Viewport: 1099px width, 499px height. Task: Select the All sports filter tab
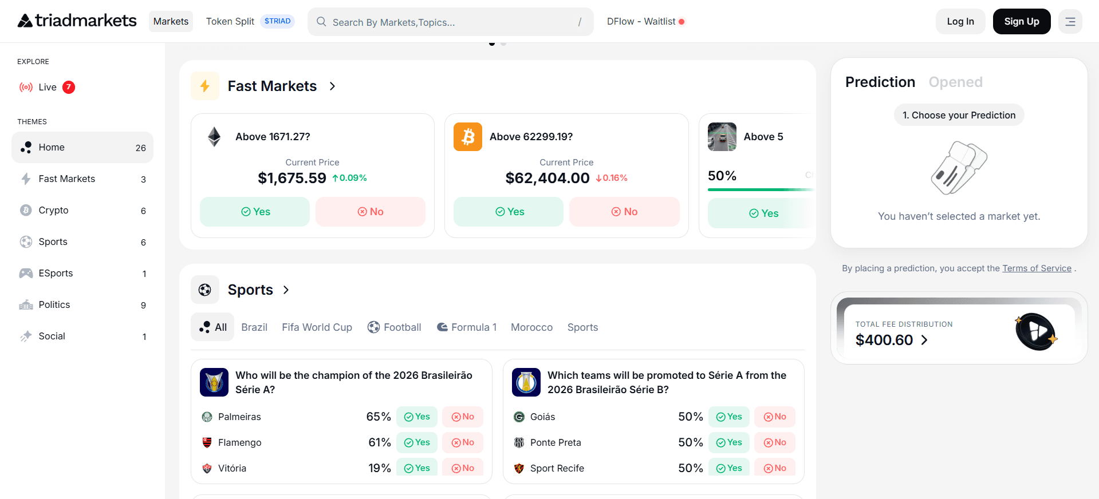(x=212, y=327)
